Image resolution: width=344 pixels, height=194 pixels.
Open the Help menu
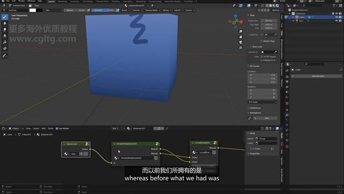pyautogui.click(x=40, y=1)
